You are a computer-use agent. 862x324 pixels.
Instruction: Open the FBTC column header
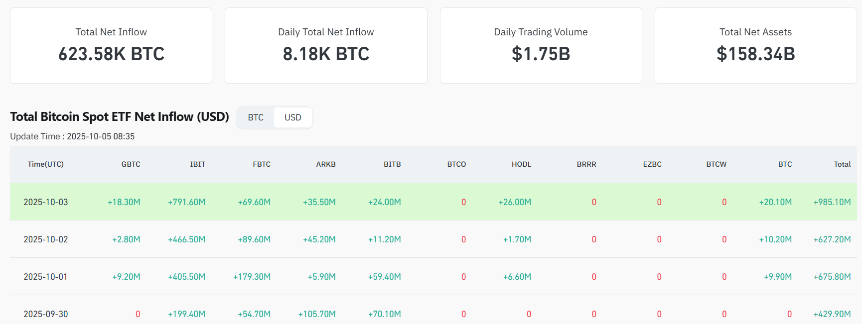coord(262,164)
